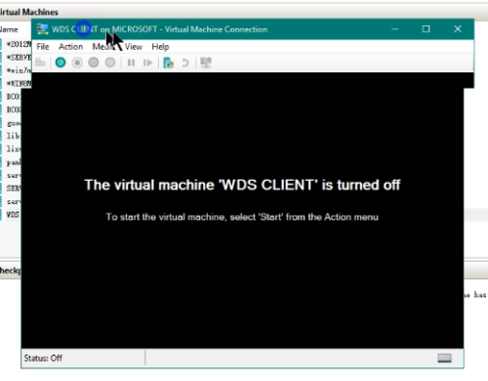The width and height of the screenshot is (488, 381).
Task: Click the VM Connection title bar icon
Action: click(x=43, y=29)
